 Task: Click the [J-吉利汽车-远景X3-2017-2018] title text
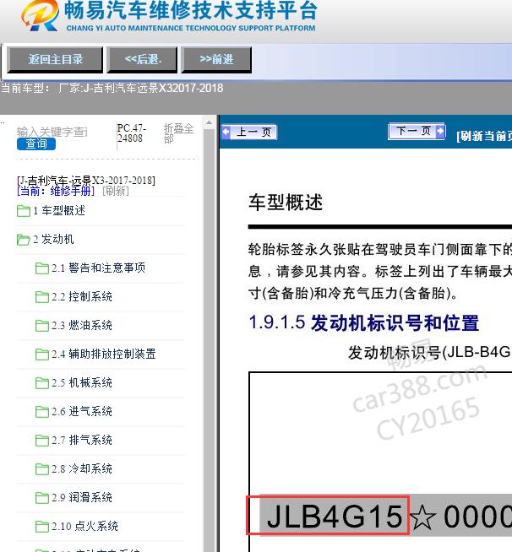86,181
